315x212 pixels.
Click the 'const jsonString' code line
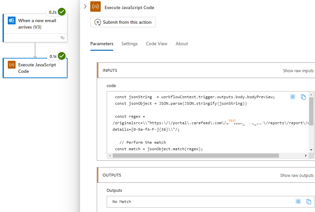pyautogui.click(x=195, y=97)
